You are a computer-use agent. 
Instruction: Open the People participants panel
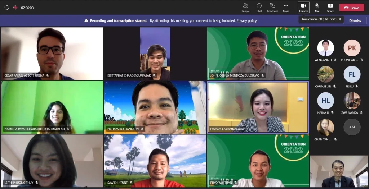(x=245, y=8)
